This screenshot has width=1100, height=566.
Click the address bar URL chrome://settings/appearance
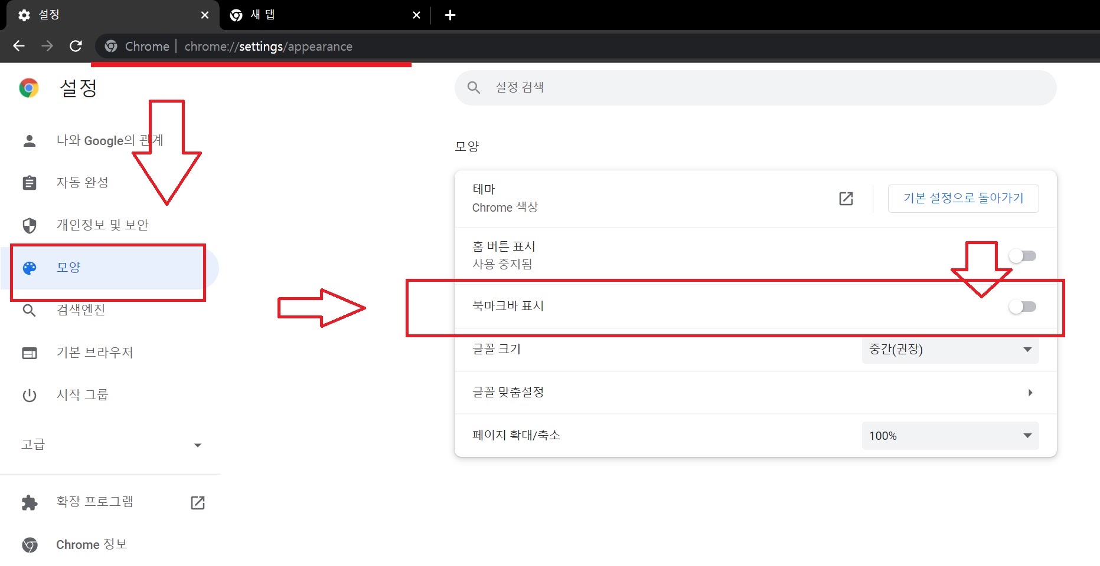[268, 47]
